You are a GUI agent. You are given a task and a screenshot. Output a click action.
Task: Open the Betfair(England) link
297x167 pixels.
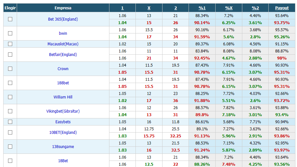[x=63, y=54]
